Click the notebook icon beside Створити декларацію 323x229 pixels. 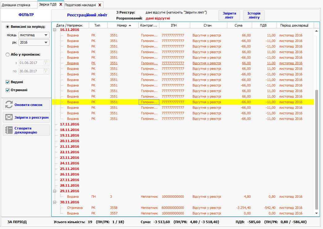(9, 130)
